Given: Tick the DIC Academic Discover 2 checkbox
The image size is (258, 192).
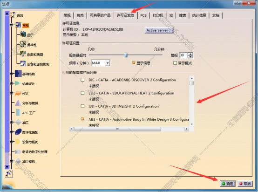Looking at the screenshot, I should point(82,80).
